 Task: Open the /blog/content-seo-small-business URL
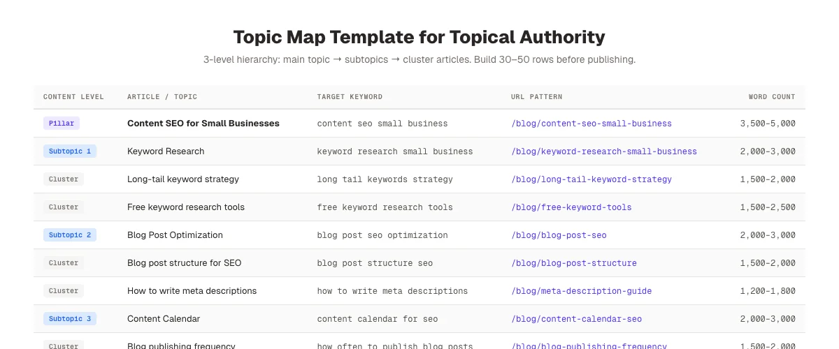(591, 124)
